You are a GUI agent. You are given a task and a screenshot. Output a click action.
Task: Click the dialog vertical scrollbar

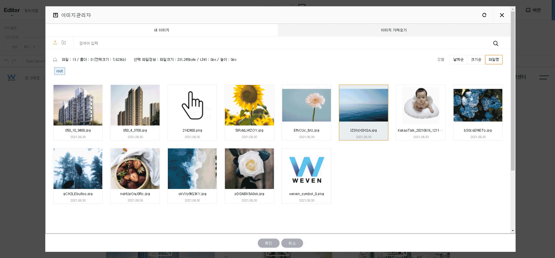pyautogui.click(x=513, y=91)
